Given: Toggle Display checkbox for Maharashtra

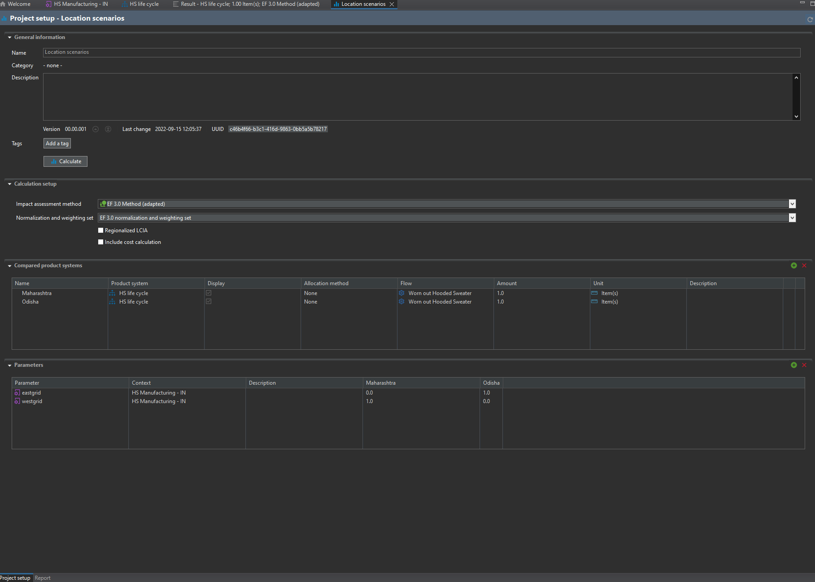Looking at the screenshot, I should tap(209, 293).
